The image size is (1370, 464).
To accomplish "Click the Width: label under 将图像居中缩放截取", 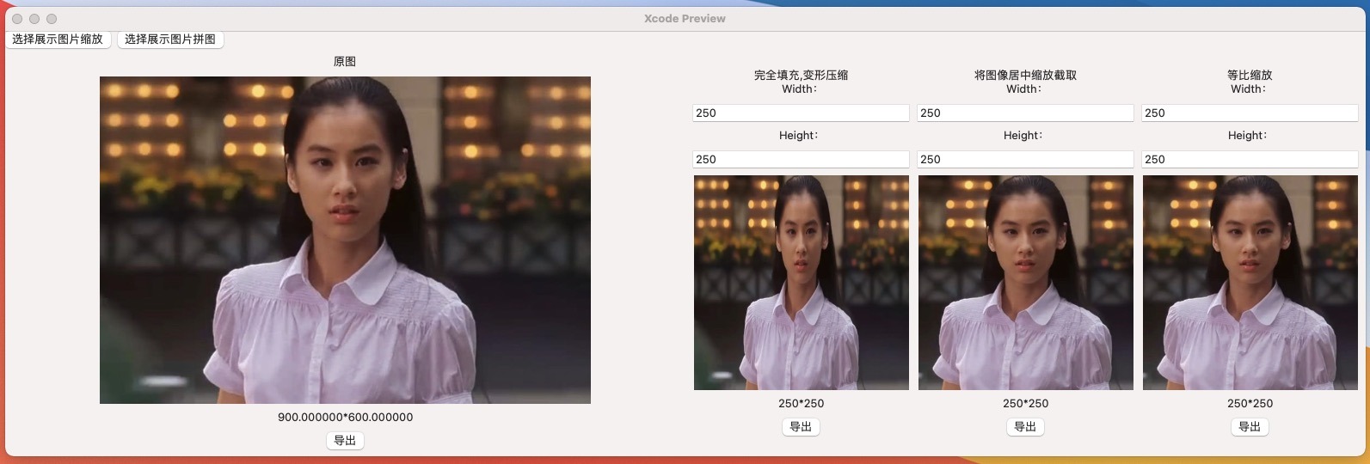I will coord(1024,89).
